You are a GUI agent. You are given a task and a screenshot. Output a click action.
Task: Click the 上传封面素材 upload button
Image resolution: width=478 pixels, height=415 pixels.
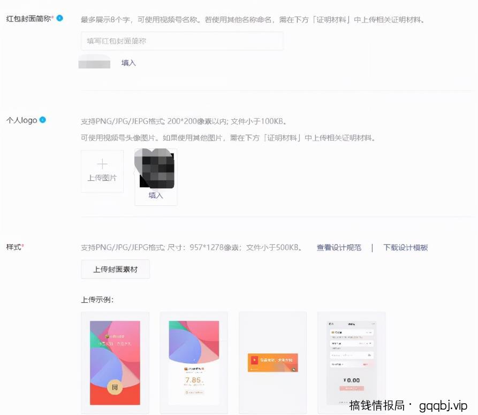tap(115, 269)
